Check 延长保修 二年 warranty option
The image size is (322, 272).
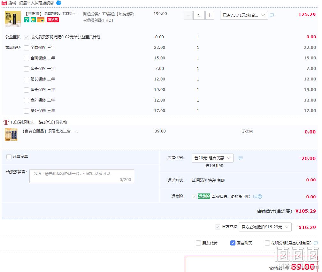(x=26, y=79)
